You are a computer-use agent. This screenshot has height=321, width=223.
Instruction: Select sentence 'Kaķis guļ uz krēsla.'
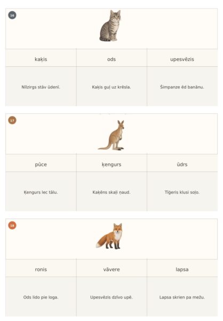(111, 87)
